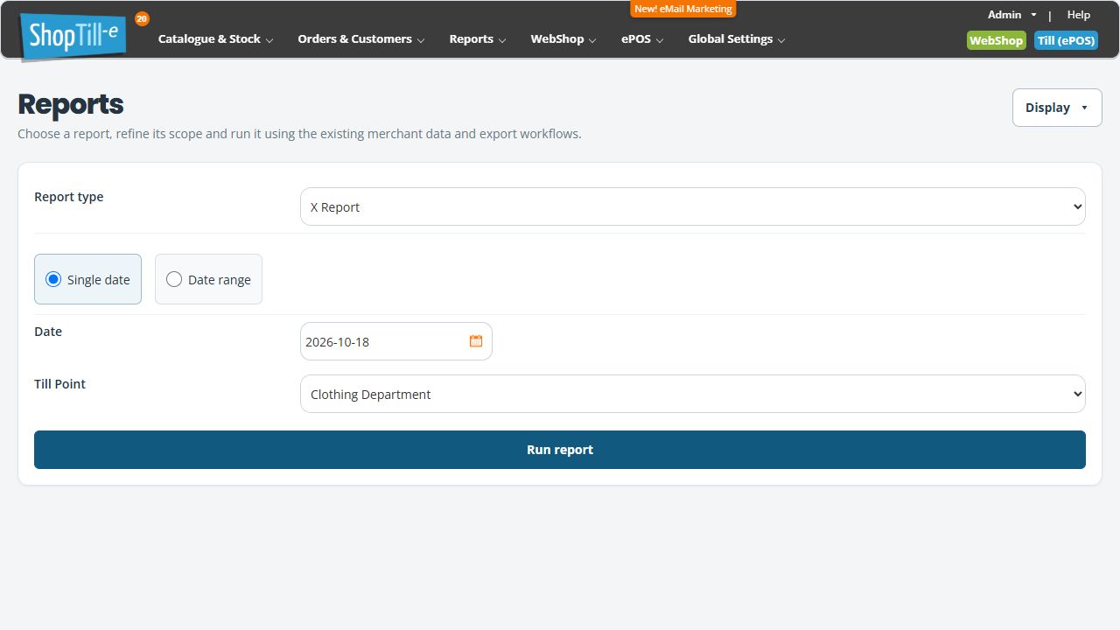Open the Reports menu
Screen dimensions: 1120x630
[x=478, y=39]
